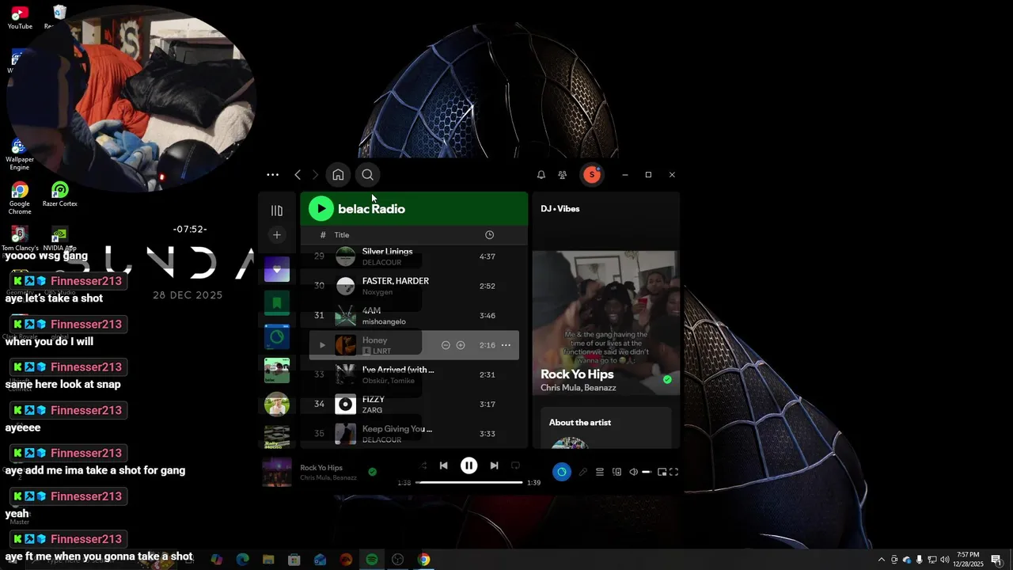Screen dimensions: 1013x570
Task: Play the Honey track row
Action: (322, 345)
